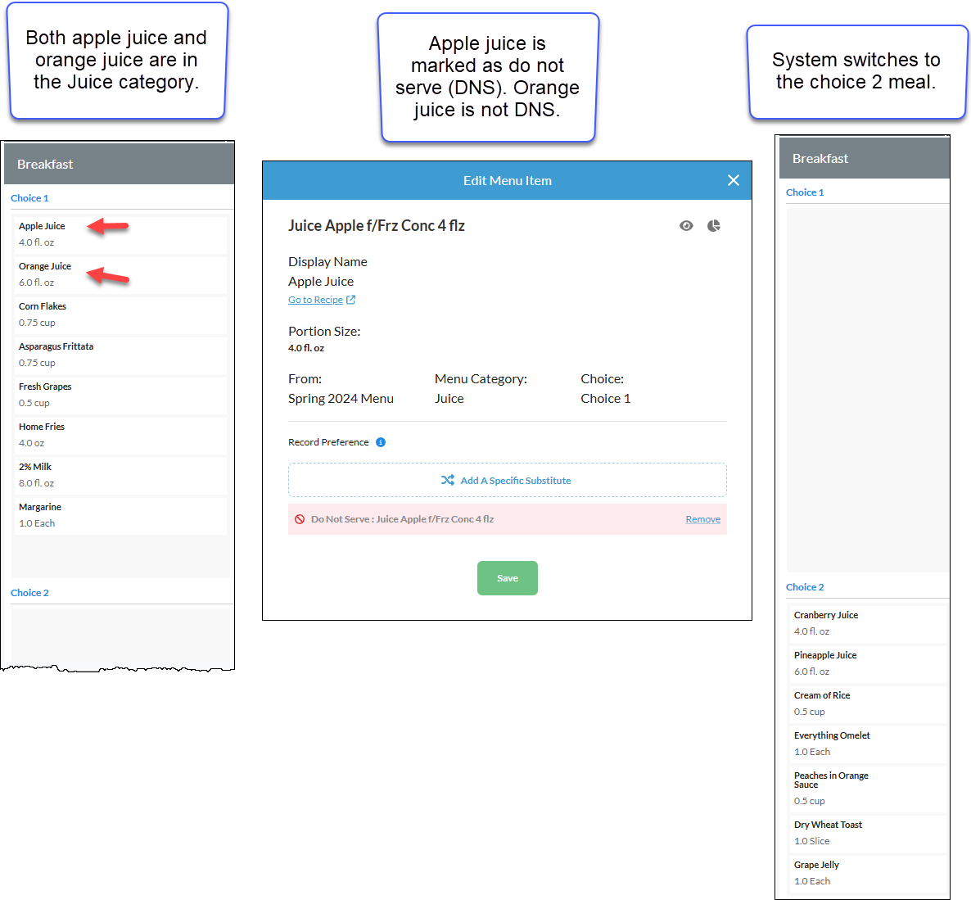Open the external link icon beside Go to Recipe

point(350,300)
